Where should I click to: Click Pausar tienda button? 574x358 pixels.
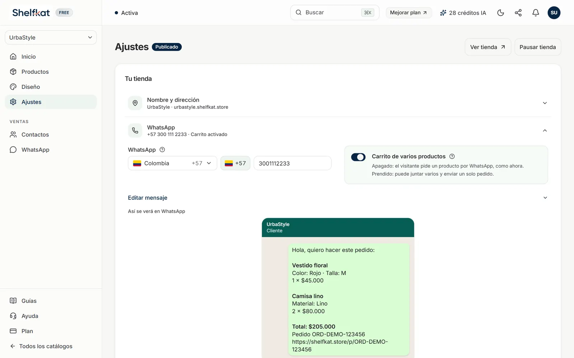point(537,47)
